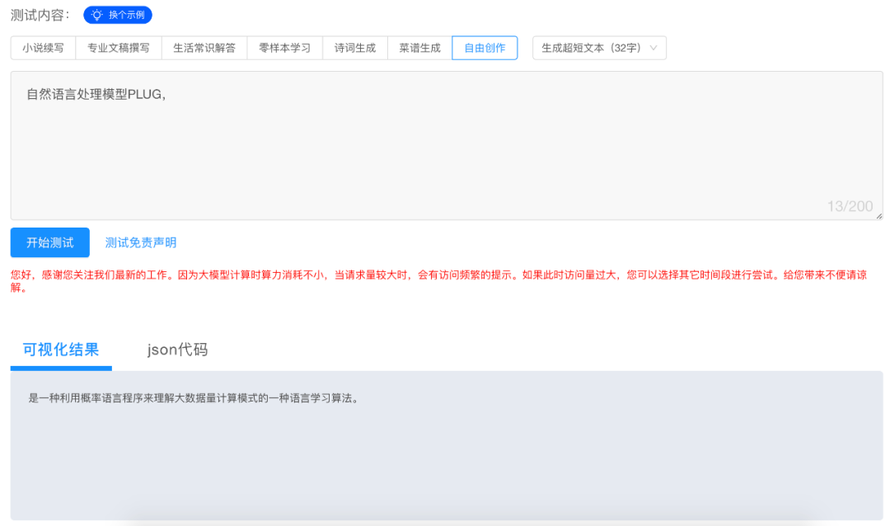Click the 换个示例 swap example button
The height and width of the screenshot is (526, 890).
tap(120, 14)
